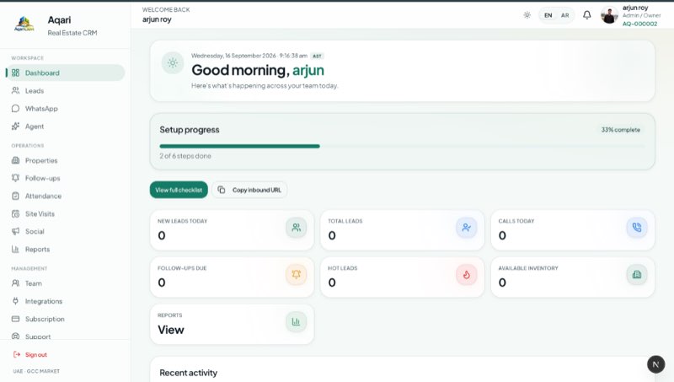The width and height of the screenshot is (674, 382).
Task: Click the round N badge in the corner
Action: click(x=656, y=364)
